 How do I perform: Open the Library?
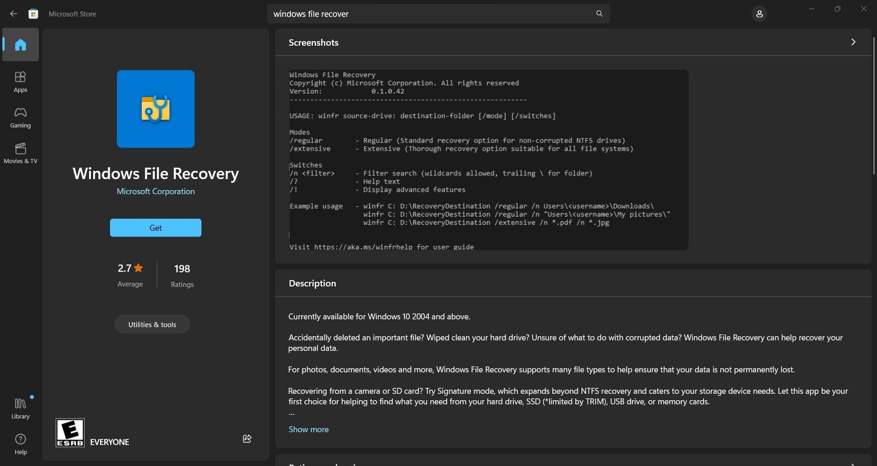[21, 408]
